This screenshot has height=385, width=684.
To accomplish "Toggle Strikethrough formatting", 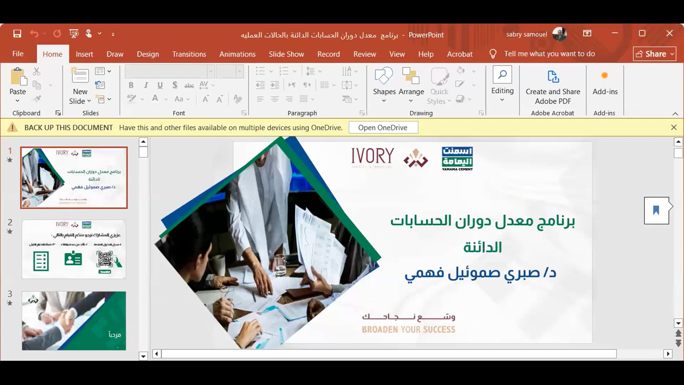I will (189, 85).
